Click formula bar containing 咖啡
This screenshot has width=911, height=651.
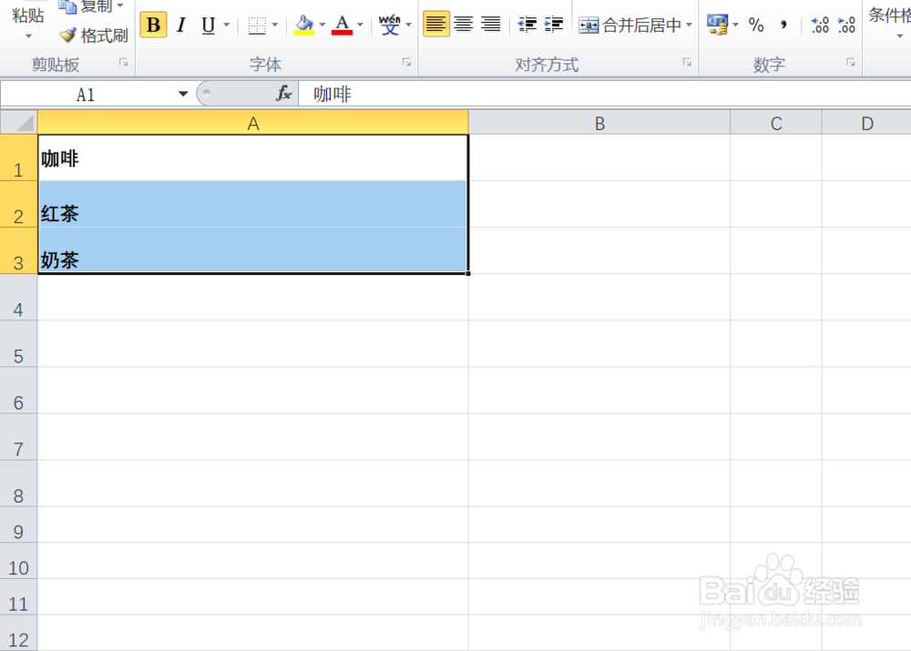[606, 94]
